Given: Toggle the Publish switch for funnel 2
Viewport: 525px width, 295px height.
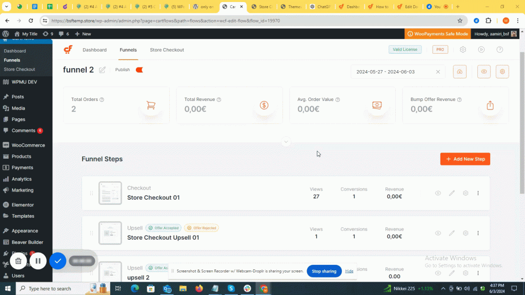Looking at the screenshot, I should pos(139,70).
